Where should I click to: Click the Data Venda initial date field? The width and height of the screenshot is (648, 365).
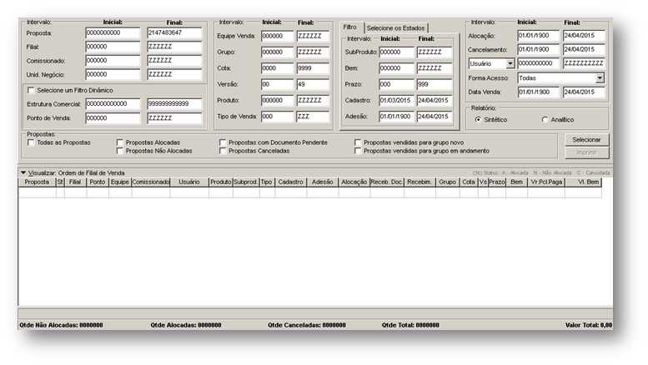538,92
